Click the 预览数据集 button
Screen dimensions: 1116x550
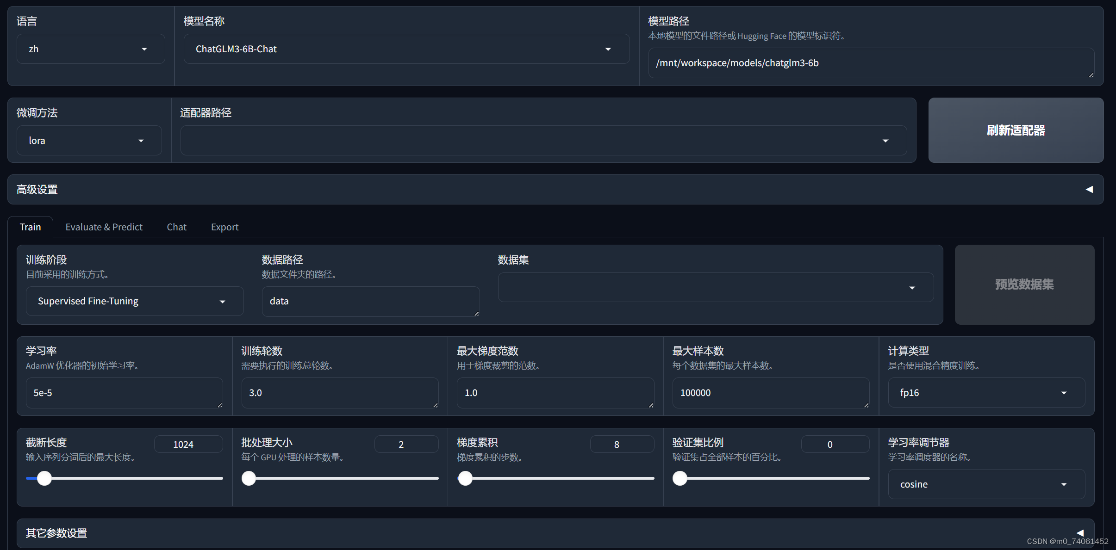tap(1024, 284)
